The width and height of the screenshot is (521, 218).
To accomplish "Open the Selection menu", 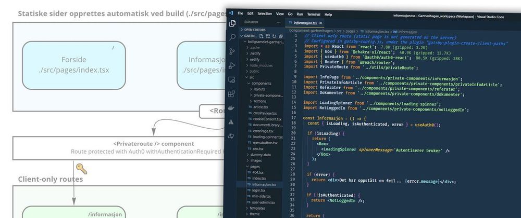I will pos(265,14).
